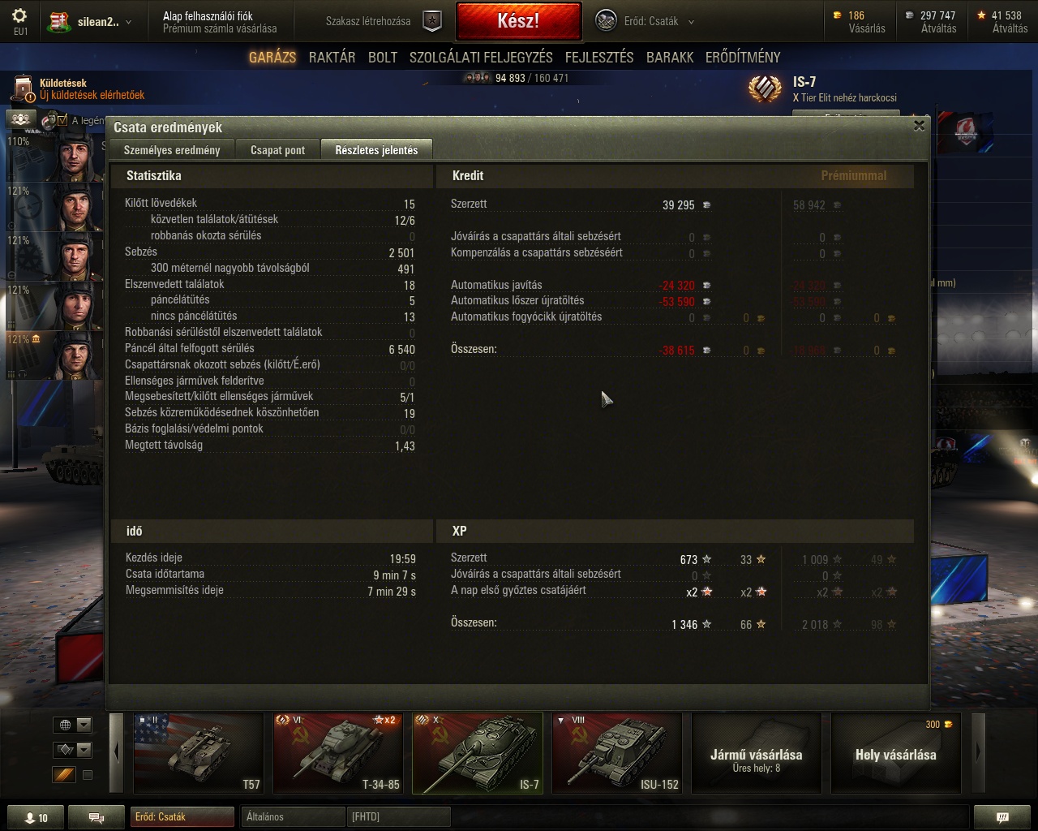Open the Erőd: Csaták battle mode dropdown
Screen dimensions: 1038x831
click(x=646, y=22)
